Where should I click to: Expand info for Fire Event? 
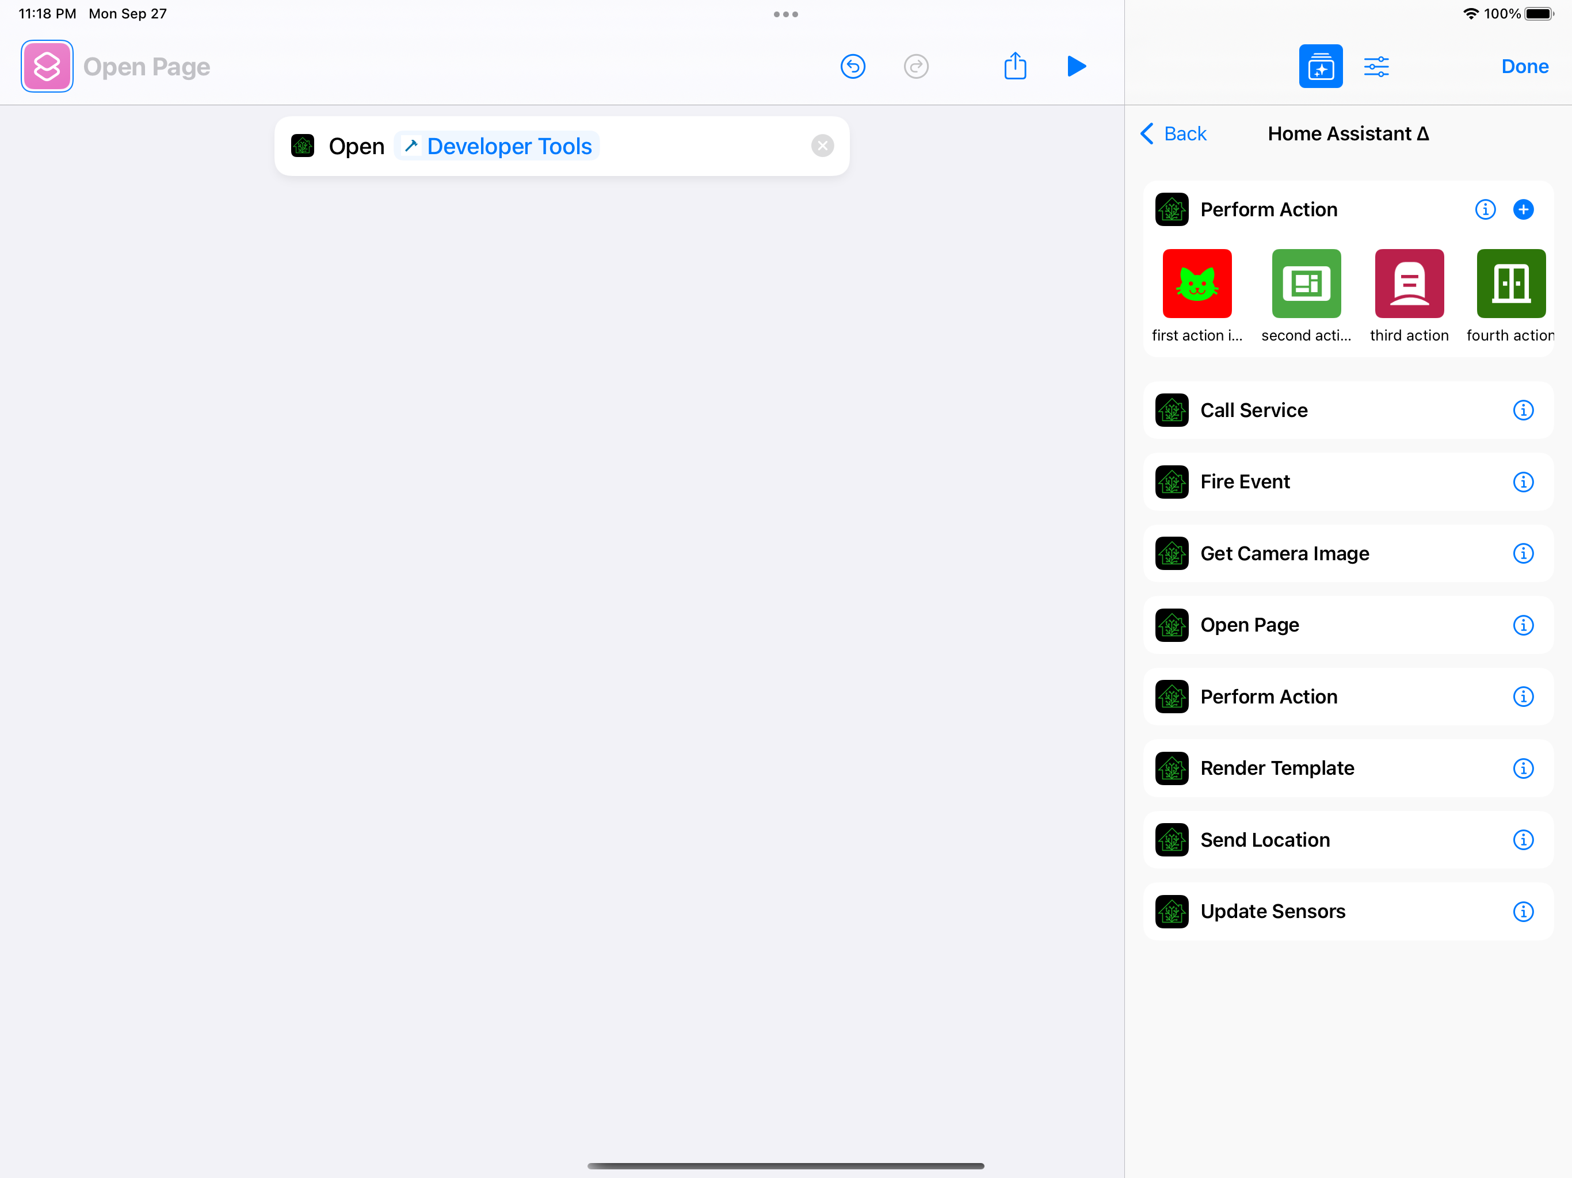(x=1523, y=481)
